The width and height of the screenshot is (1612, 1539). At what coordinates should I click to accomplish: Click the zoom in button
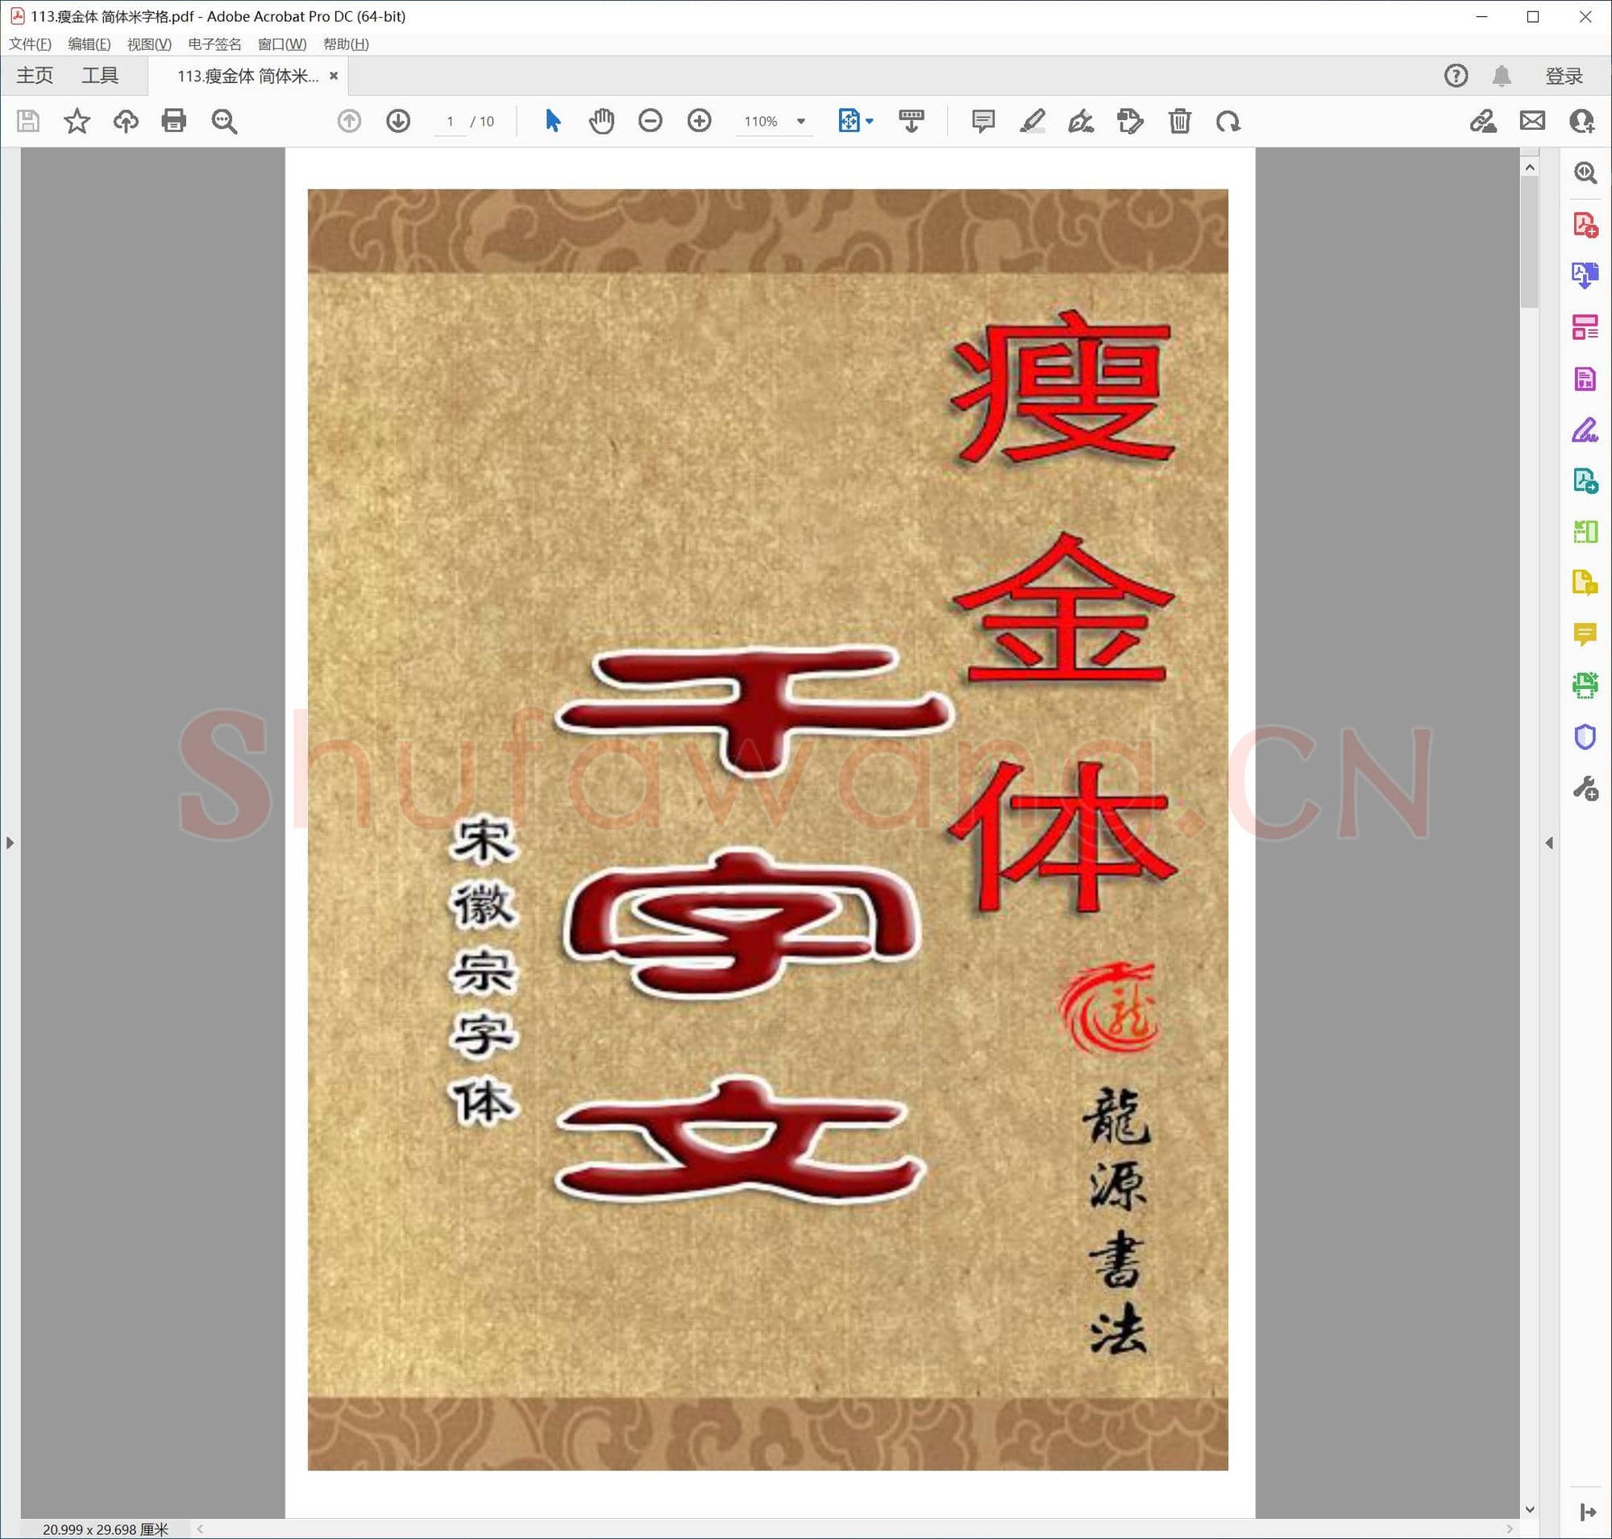(700, 121)
